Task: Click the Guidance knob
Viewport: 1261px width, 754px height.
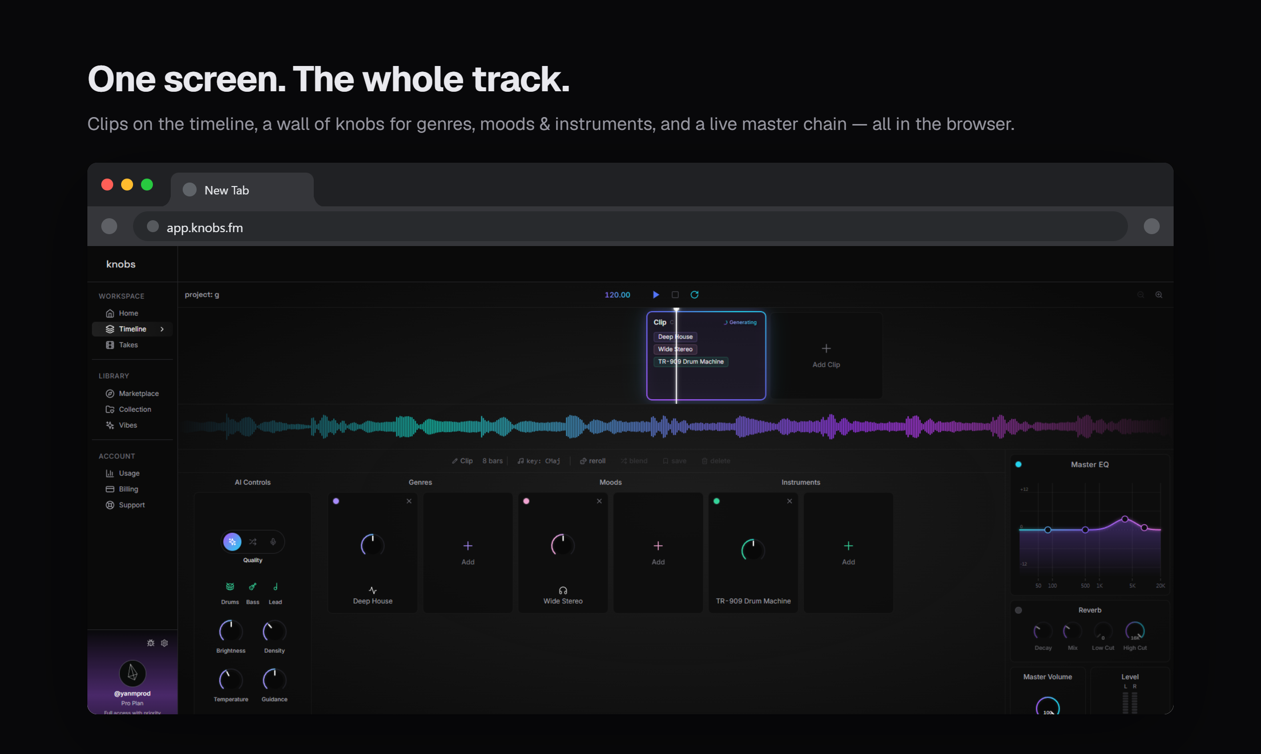Action: click(275, 680)
